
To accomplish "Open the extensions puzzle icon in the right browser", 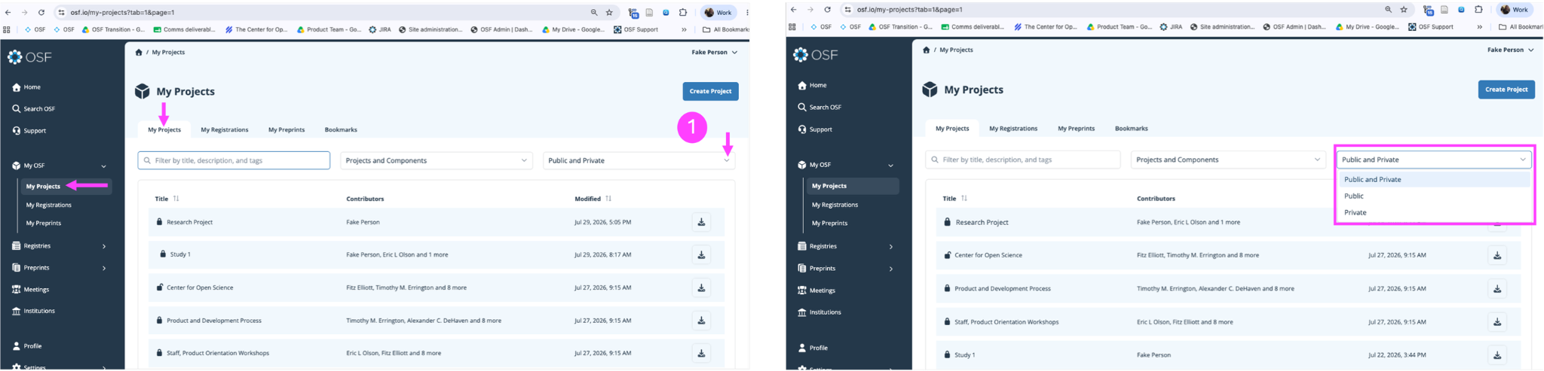I will (x=1478, y=10).
